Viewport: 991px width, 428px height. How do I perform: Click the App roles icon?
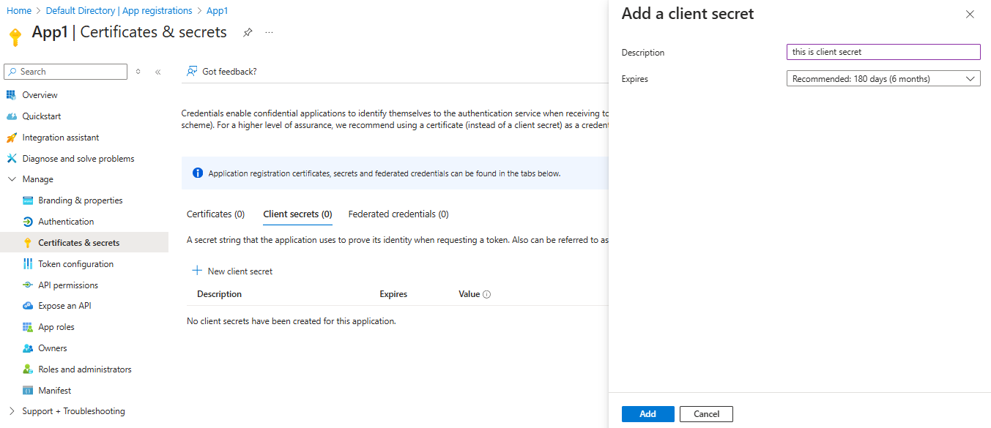coord(28,327)
